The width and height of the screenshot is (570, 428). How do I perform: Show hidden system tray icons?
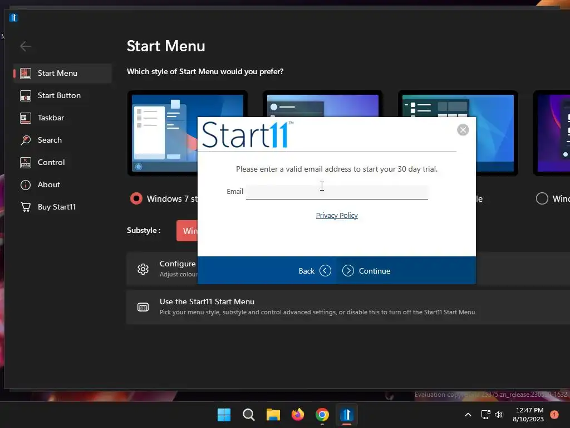(x=468, y=415)
